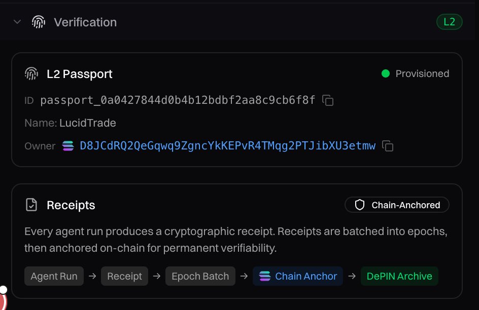Click the Receipt step chip
Viewport: 479px width, 310px height.
[x=124, y=276]
